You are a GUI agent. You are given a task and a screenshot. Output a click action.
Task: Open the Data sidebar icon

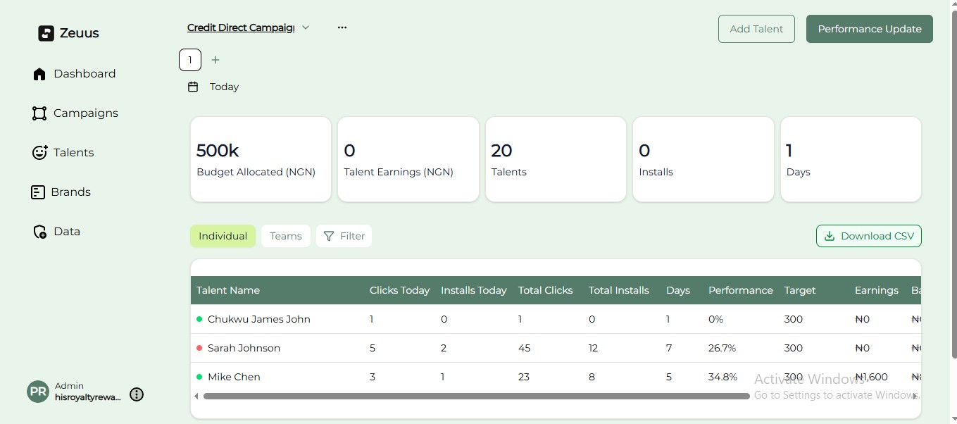click(x=39, y=232)
